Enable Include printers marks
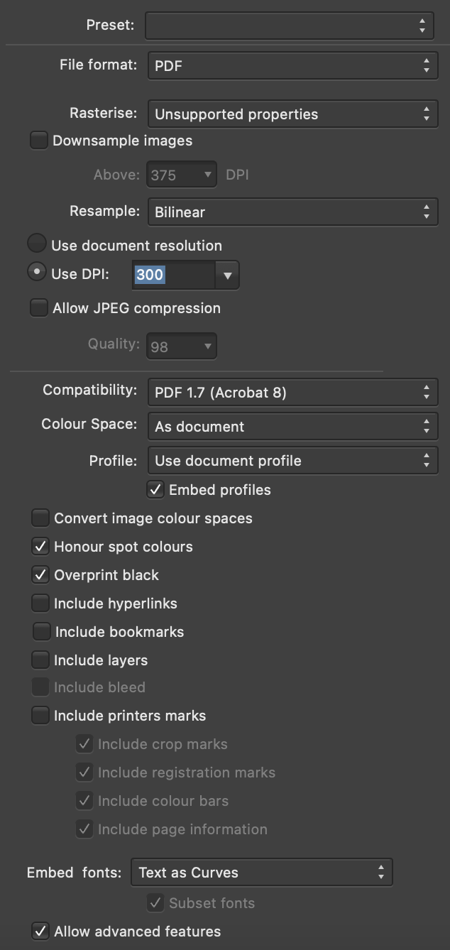This screenshot has height=950, width=450. pos(40,715)
